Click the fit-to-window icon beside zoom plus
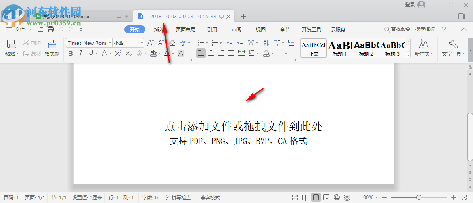The image size is (473, 203). [464, 198]
